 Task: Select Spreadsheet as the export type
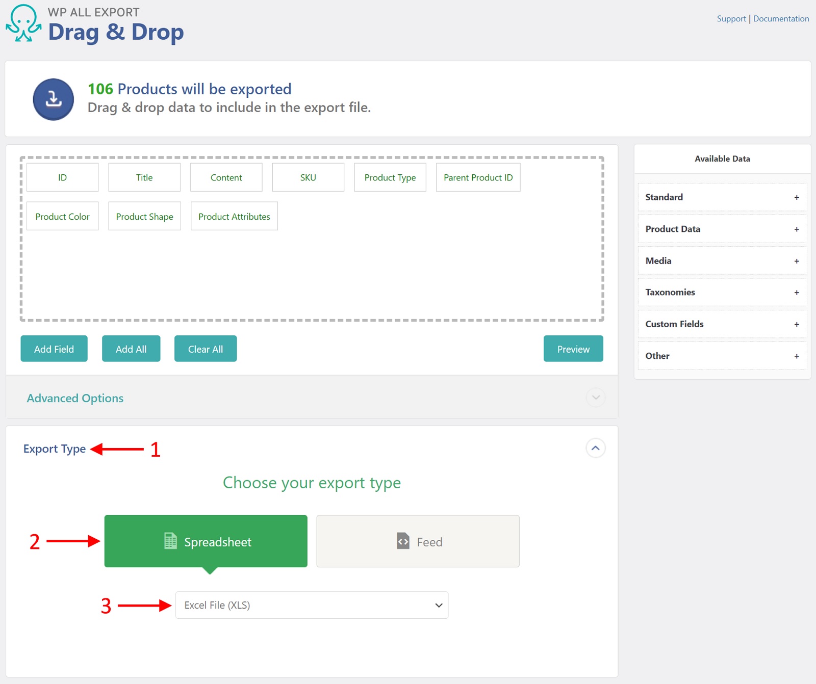click(206, 541)
